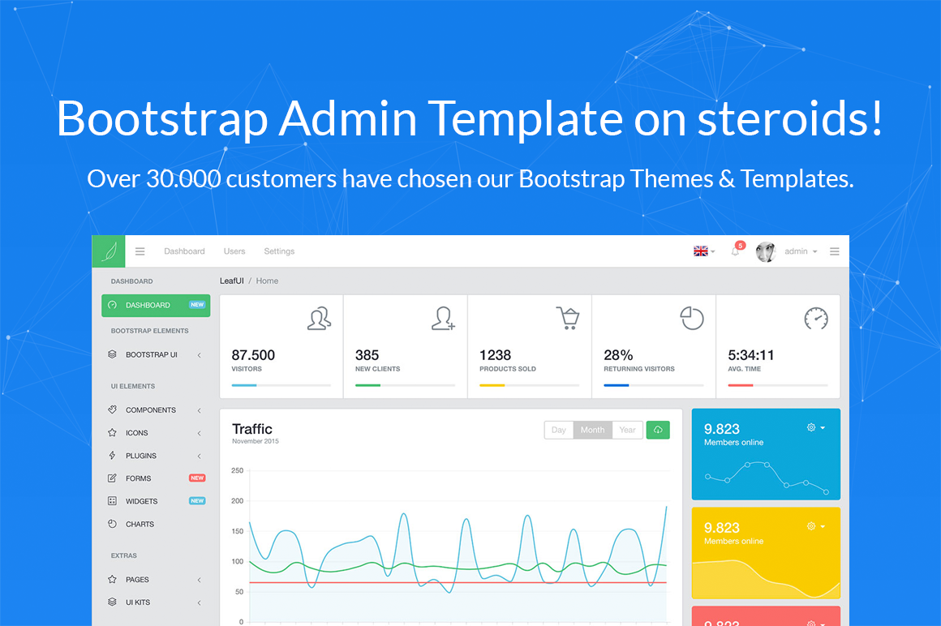Click the admin user avatar
Screen dimensions: 941x626
(765, 251)
